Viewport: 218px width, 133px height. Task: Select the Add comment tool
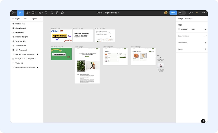point(62,13)
